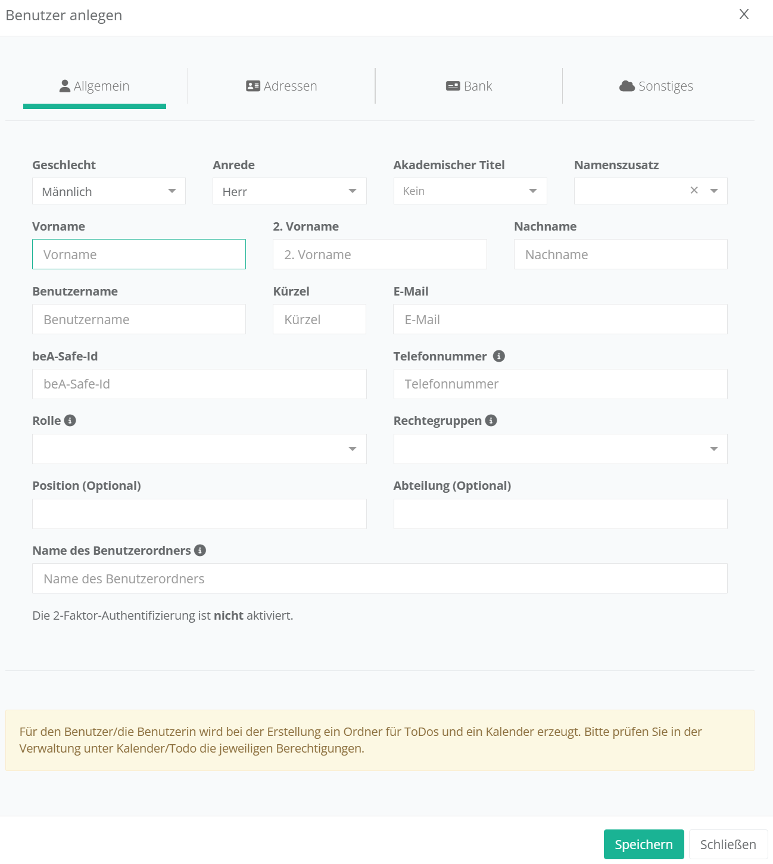Image resolution: width=773 pixels, height=864 pixels.
Task: Open the Bank tab
Action: point(469,86)
